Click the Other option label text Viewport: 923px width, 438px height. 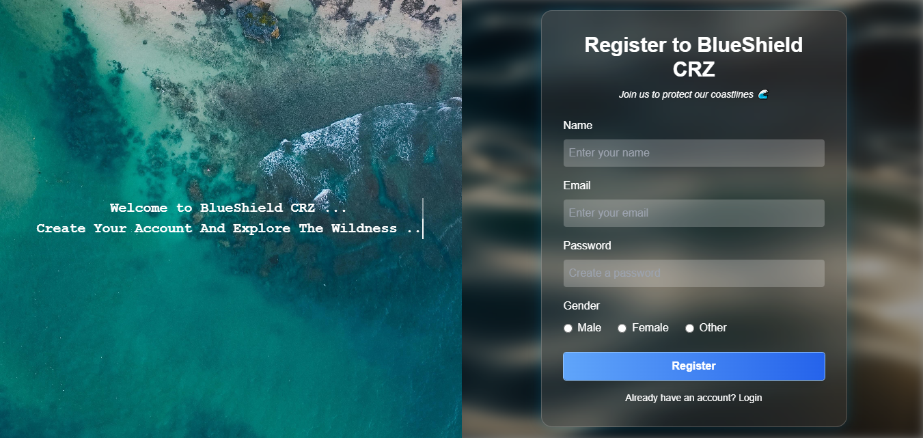713,328
